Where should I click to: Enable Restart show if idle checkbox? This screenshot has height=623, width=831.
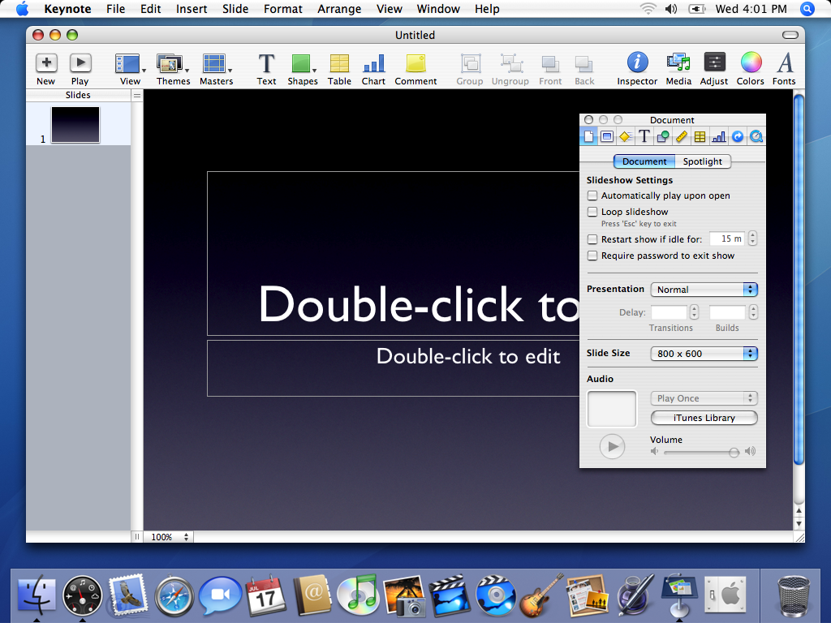click(x=592, y=239)
